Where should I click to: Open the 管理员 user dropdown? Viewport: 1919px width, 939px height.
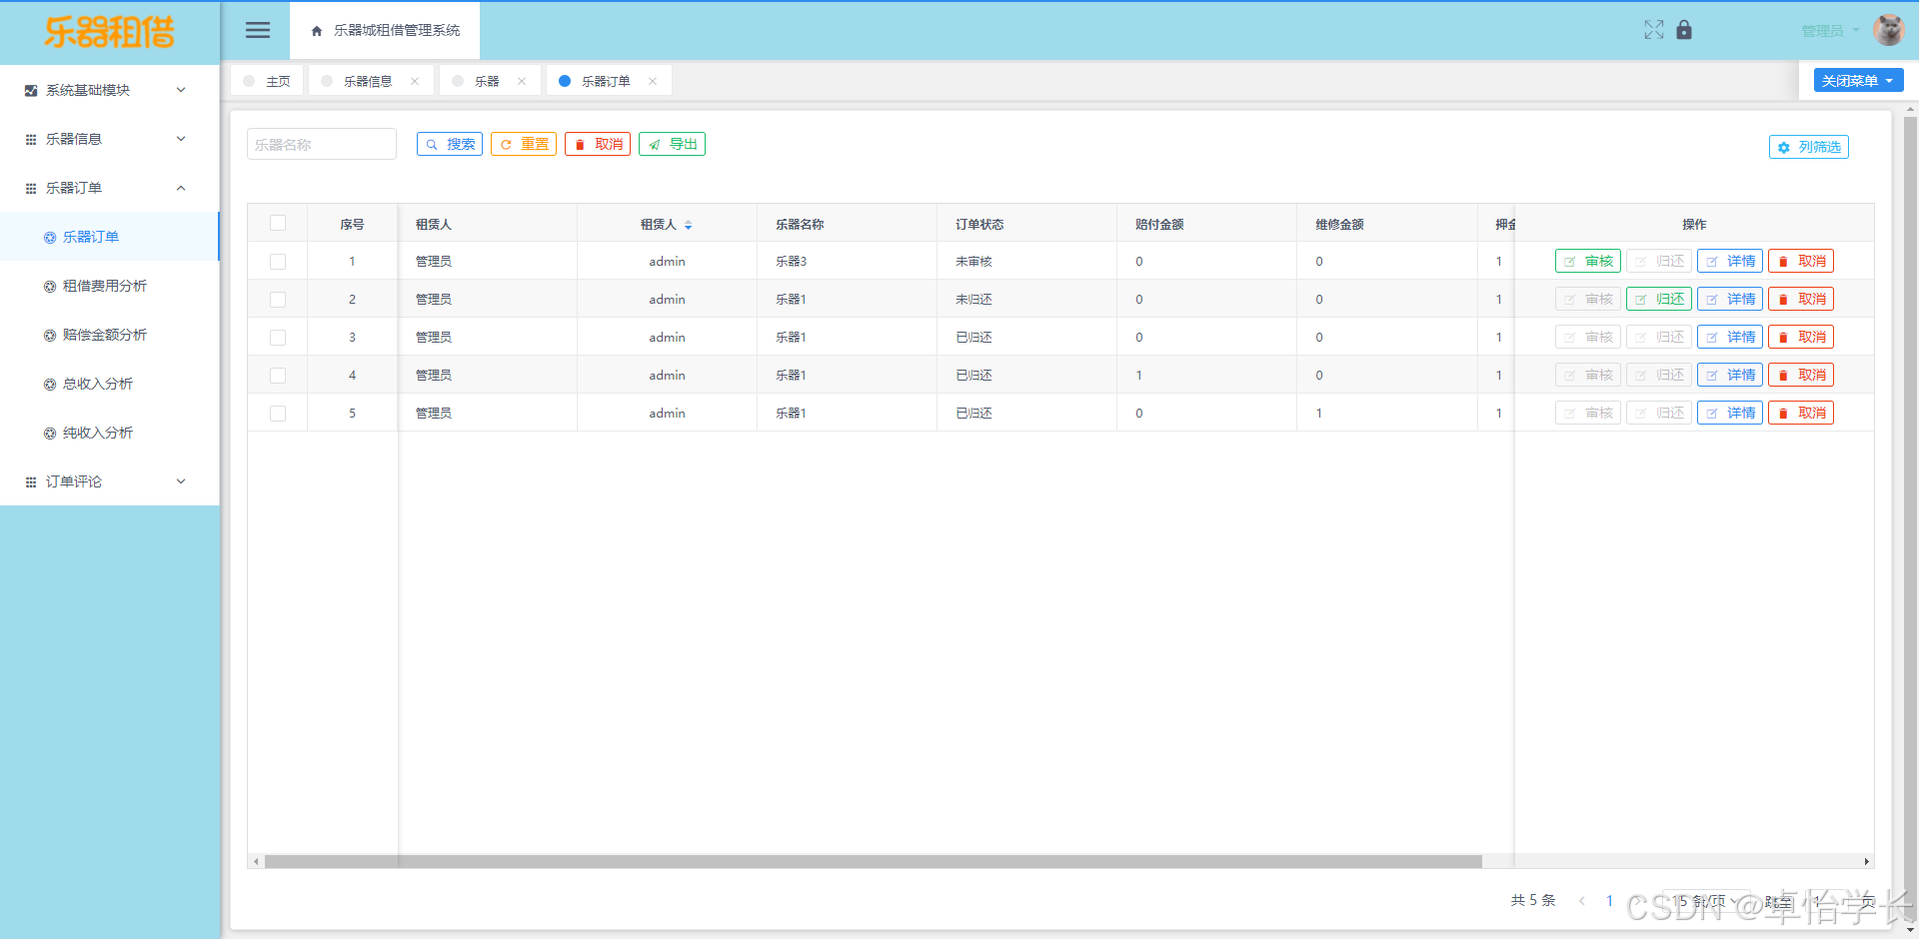coord(1830,31)
